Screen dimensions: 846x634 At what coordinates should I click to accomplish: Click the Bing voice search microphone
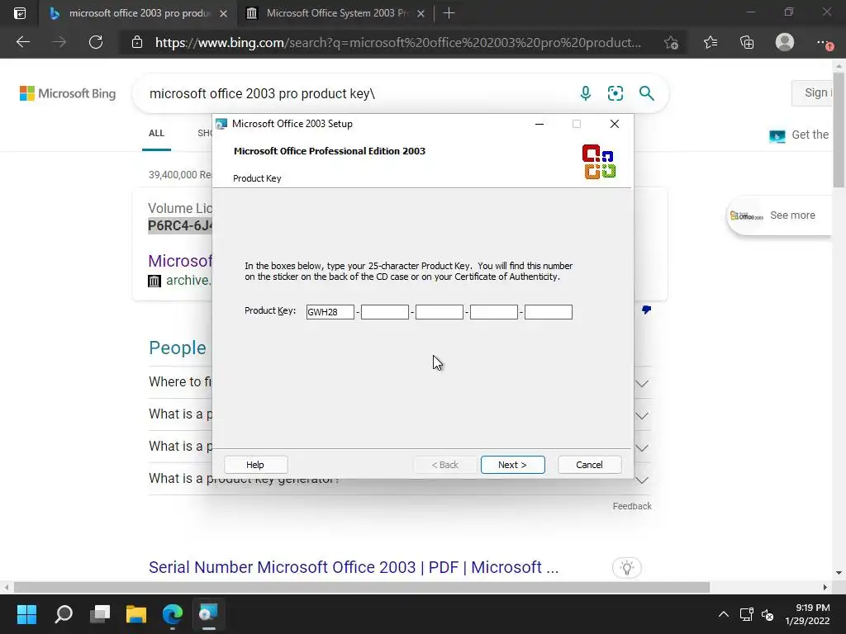pos(586,93)
